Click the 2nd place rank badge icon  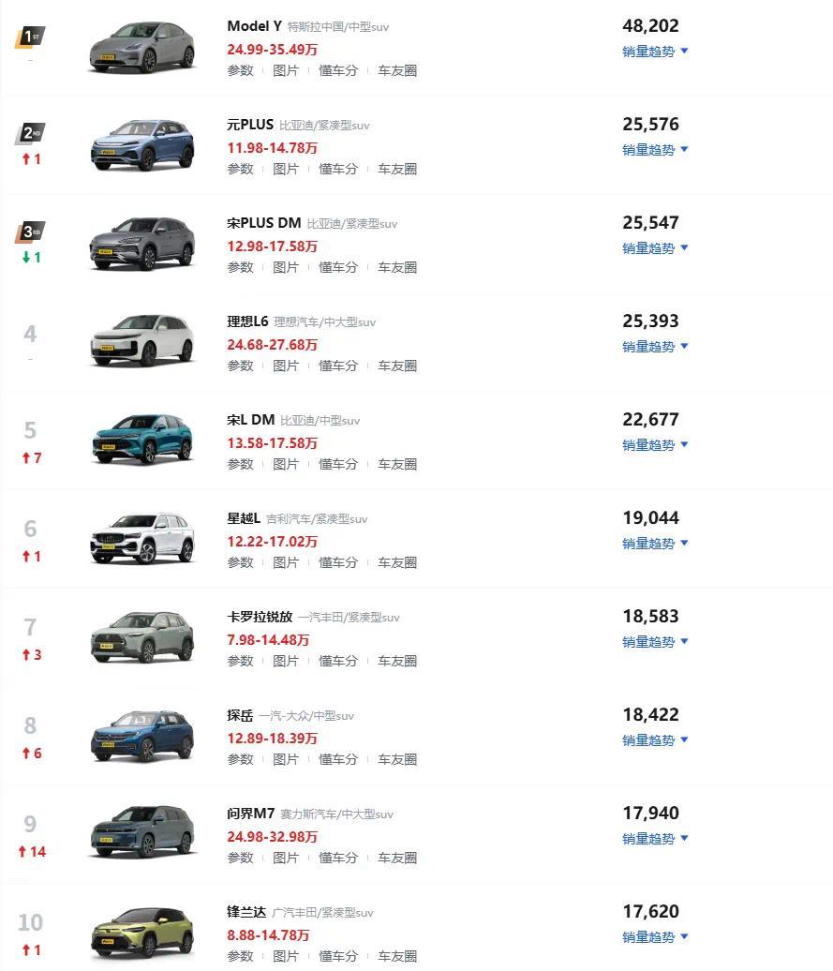[x=30, y=133]
